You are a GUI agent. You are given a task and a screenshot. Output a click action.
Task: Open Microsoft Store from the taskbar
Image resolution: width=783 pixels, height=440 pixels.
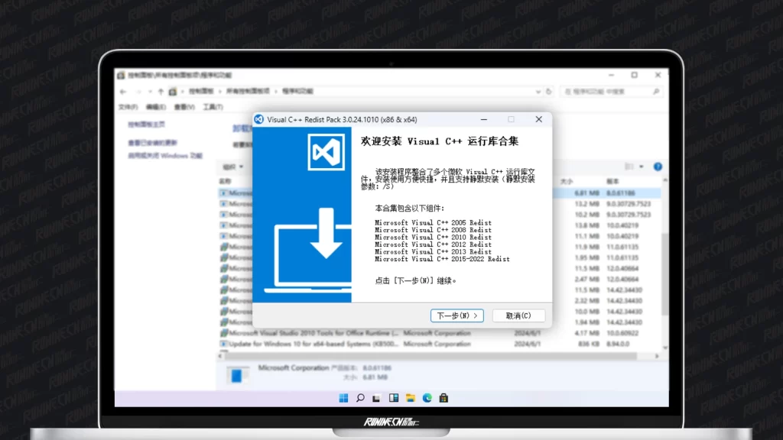(x=443, y=398)
